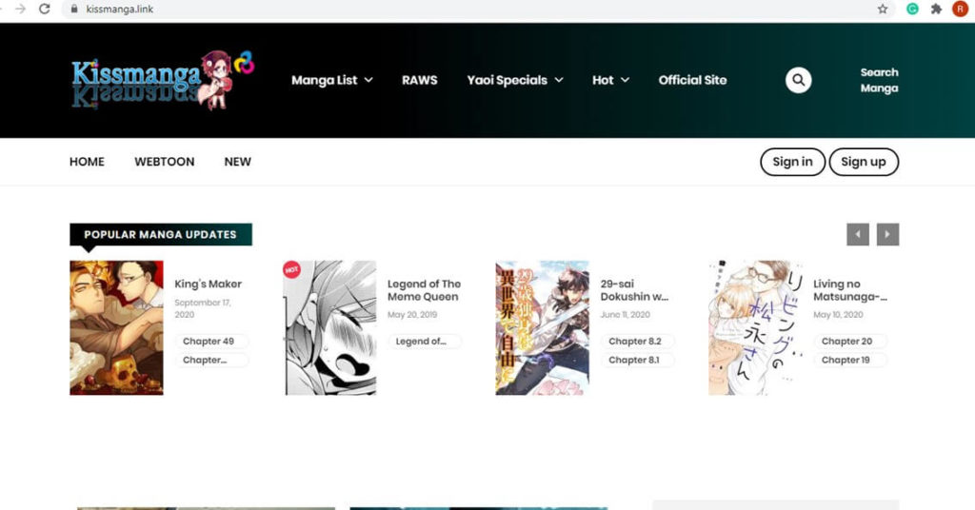Open the Grammarly extension icon
Screen dimensions: 975x510
pyautogui.click(x=911, y=9)
